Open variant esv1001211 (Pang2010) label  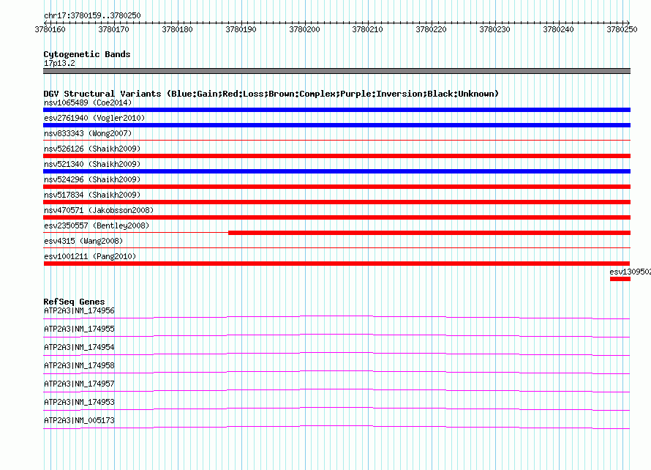point(90,256)
